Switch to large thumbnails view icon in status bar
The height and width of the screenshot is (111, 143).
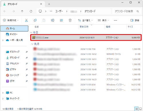click(x=140, y=109)
